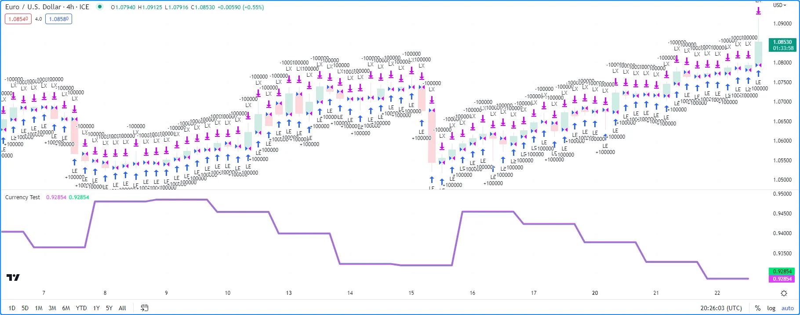Switch to the 5Y date range
Viewport: 800px width, 315px height.
(x=109, y=308)
